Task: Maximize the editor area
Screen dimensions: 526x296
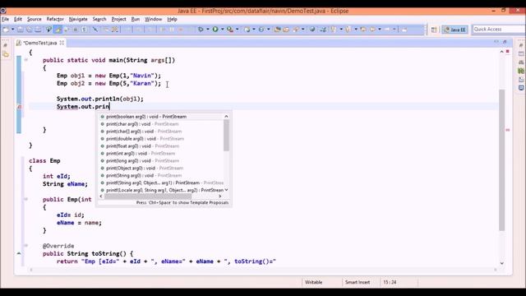Action: pyautogui.click(x=505, y=42)
